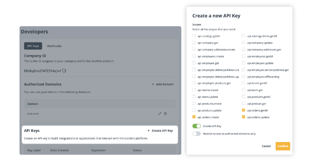
Task: Confirm the new API key
Action: [283, 146]
